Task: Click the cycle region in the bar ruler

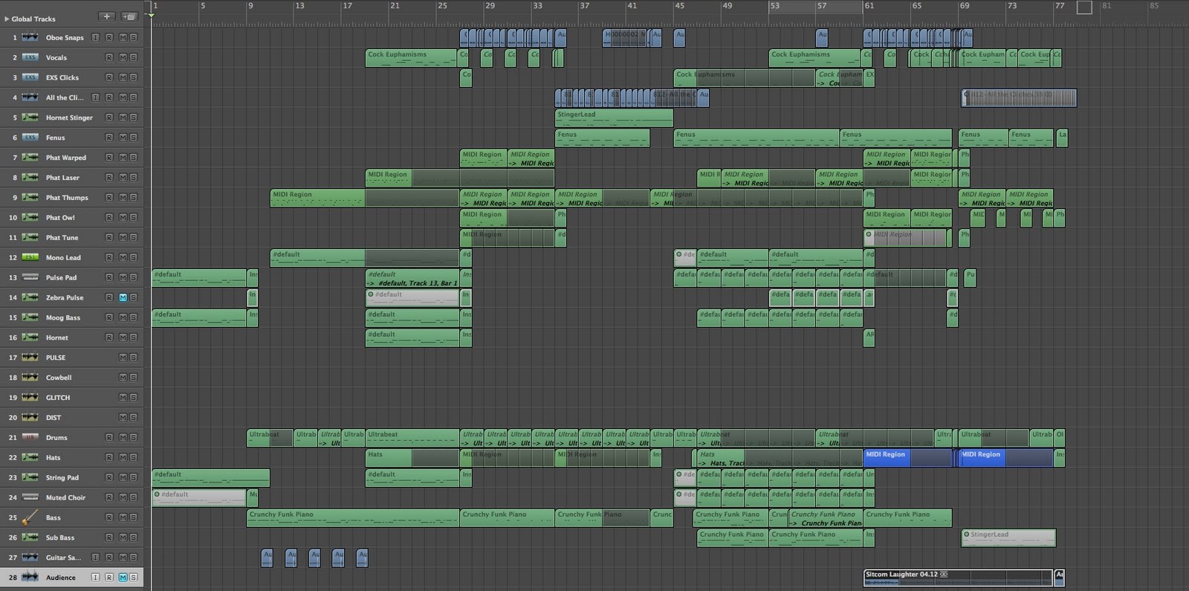Action: click(x=815, y=7)
